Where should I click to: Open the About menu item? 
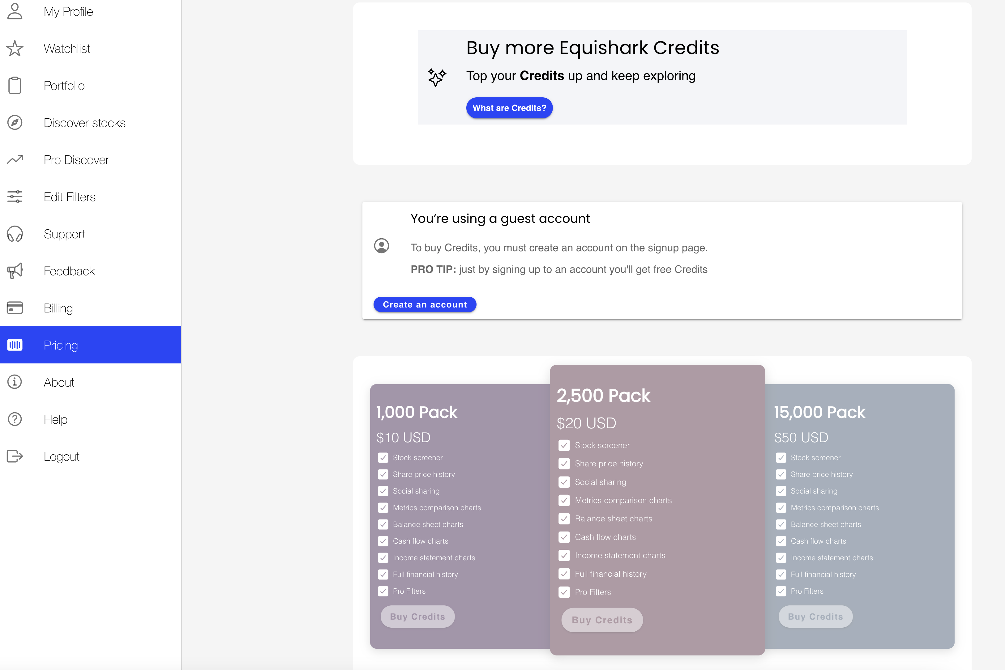point(59,382)
